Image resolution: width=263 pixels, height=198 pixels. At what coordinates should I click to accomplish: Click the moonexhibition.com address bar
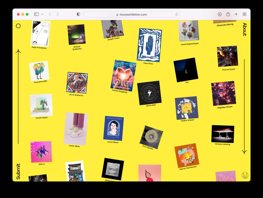click(x=131, y=14)
